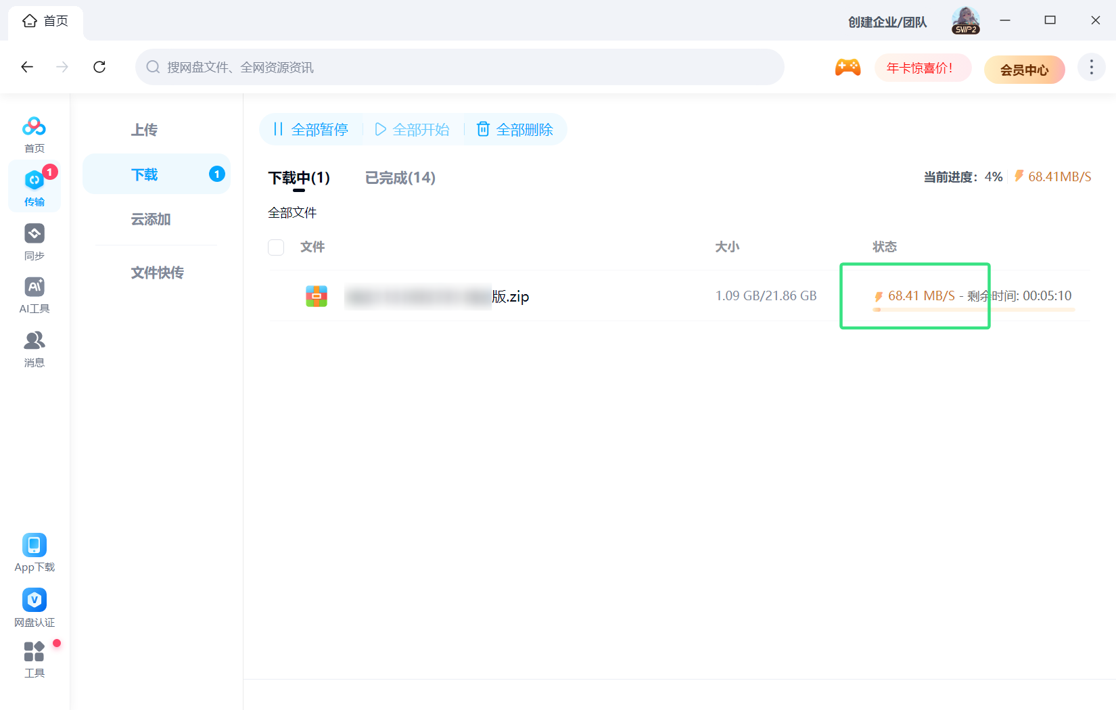Open the 会员中心 member center
Image resolution: width=1116 pixels, height=710 pixels.
tap(1024, 70)
